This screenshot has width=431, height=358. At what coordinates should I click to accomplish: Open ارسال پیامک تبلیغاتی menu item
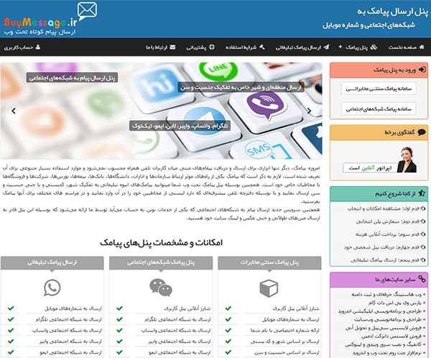point(302,47)
